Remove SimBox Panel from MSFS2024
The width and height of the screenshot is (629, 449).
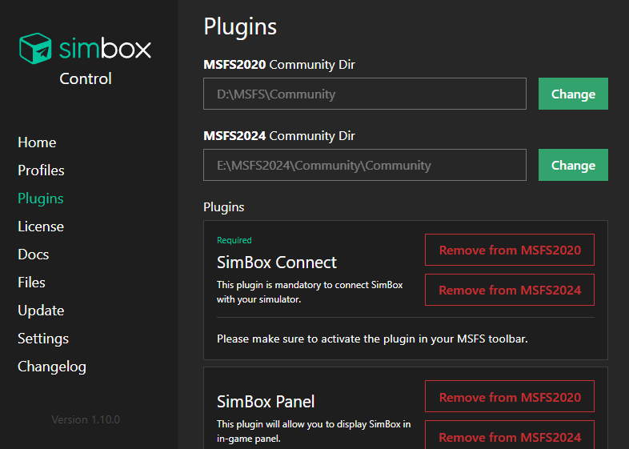click(x=510, y=436)
